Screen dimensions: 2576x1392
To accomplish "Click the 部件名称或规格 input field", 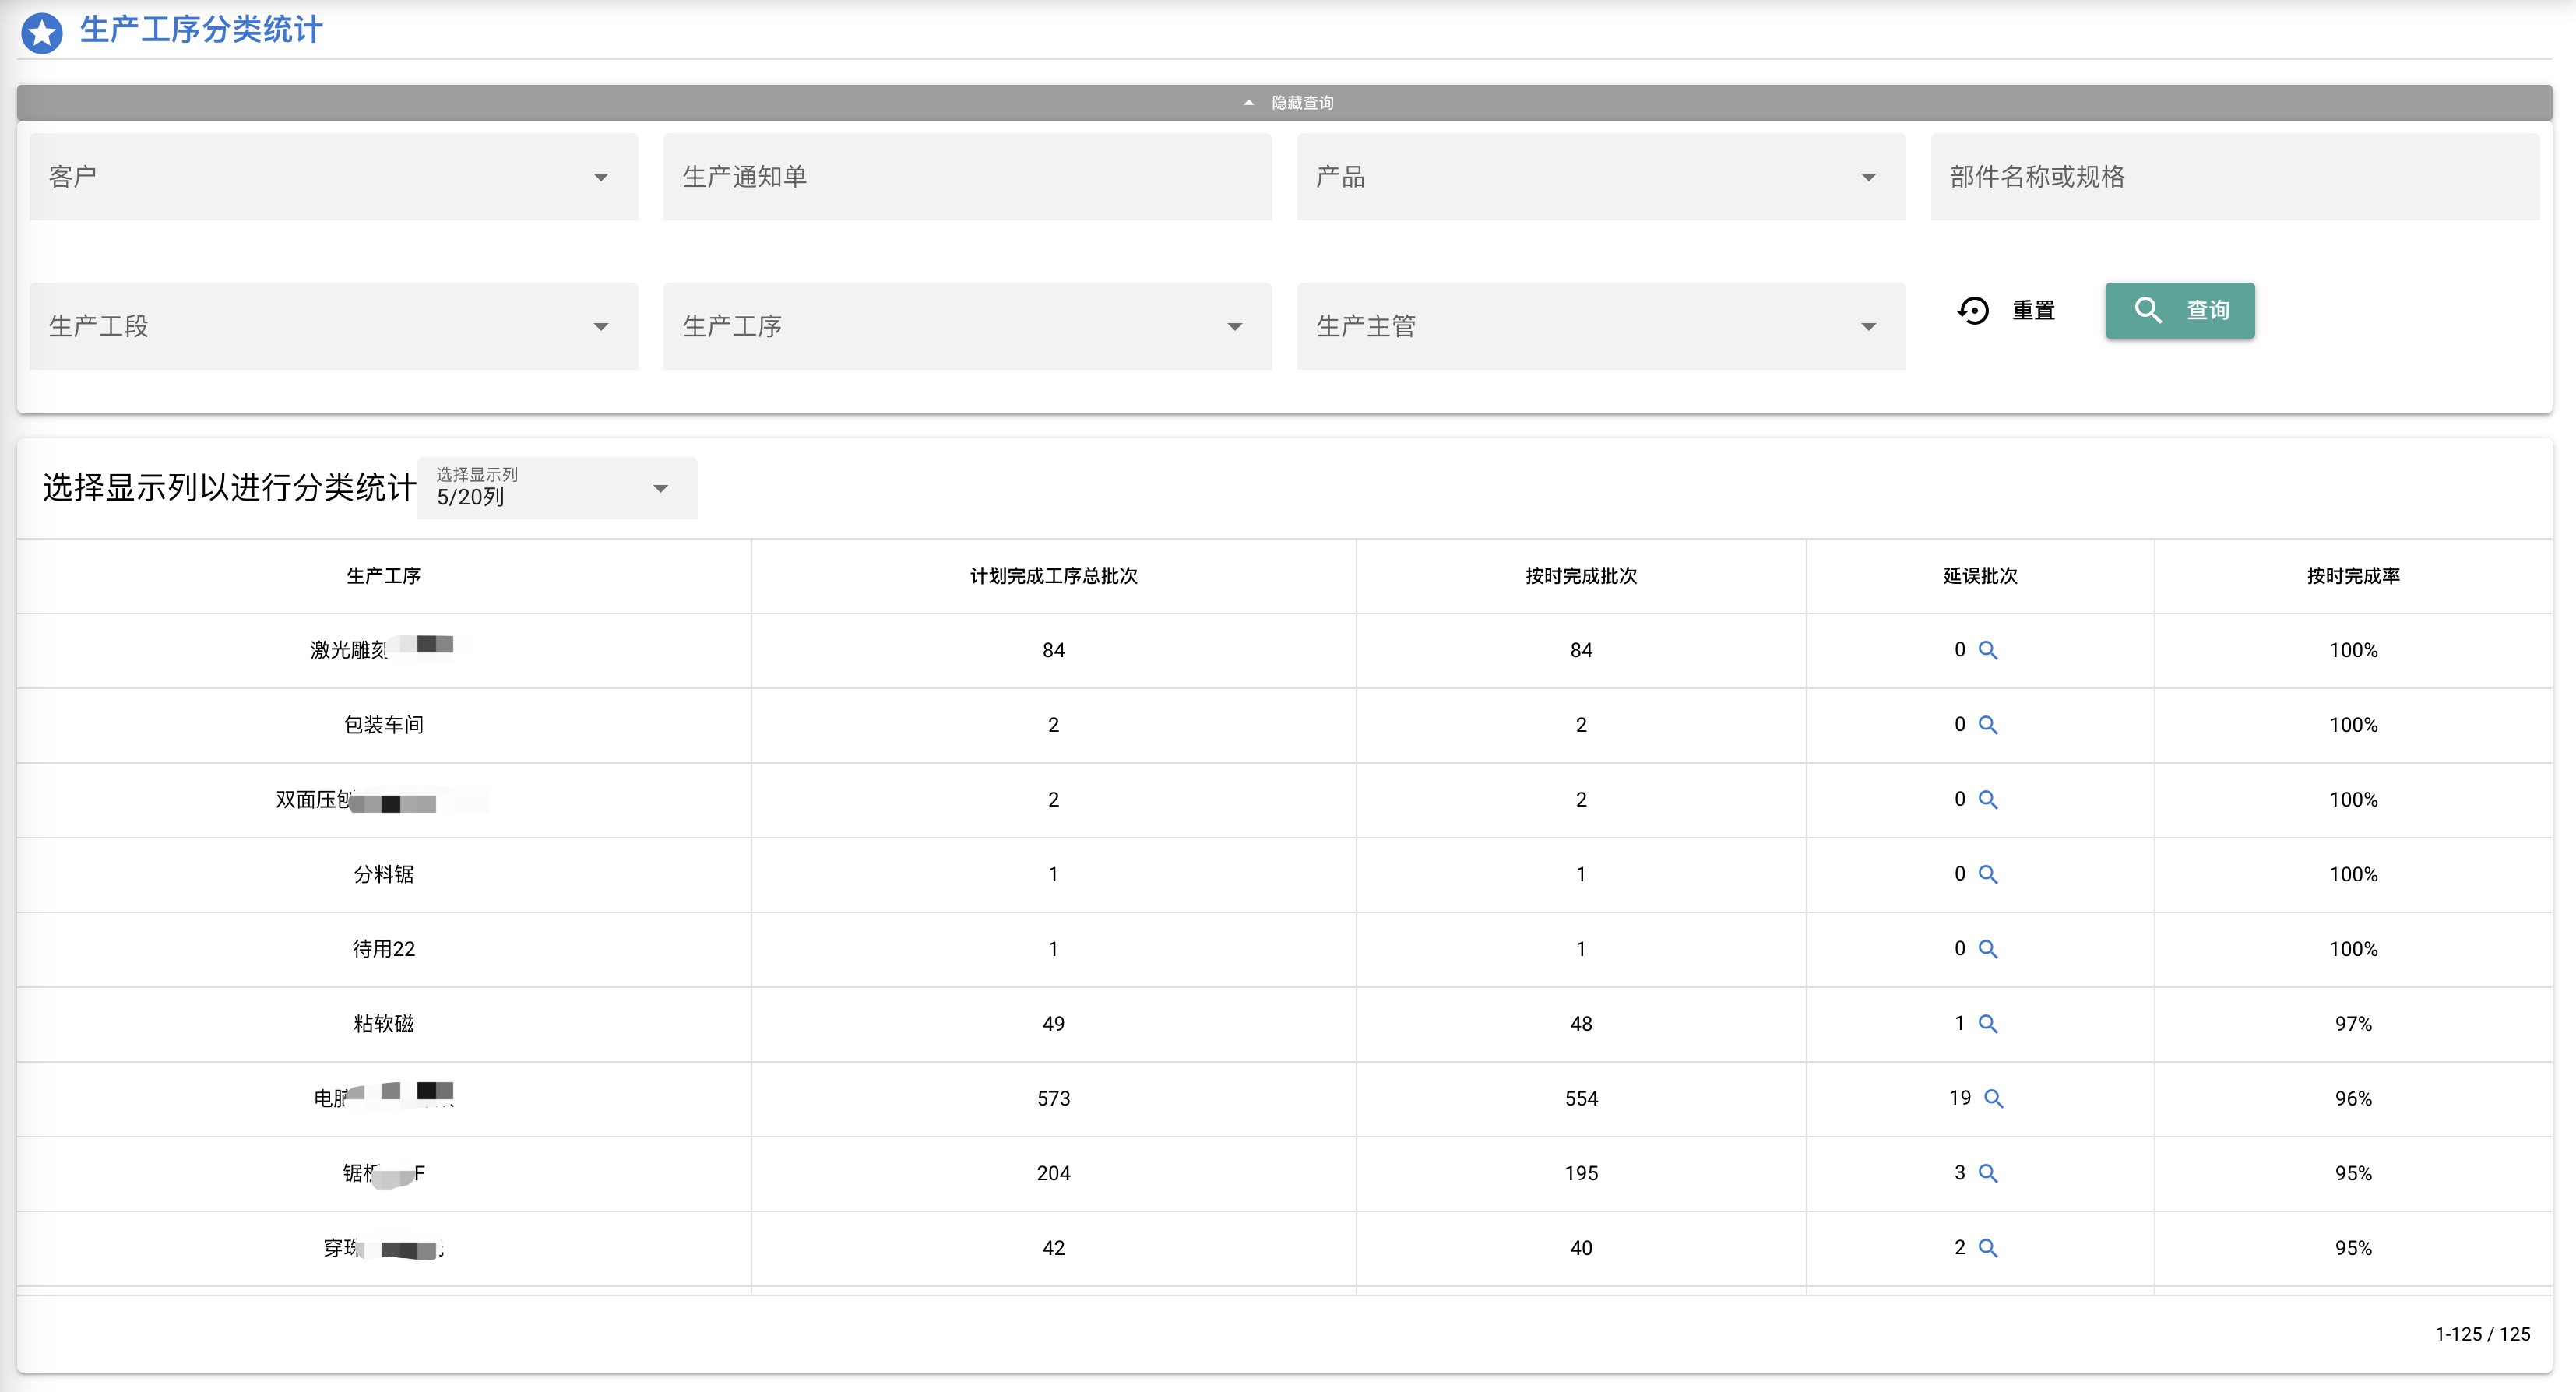I will (x=2235, y=177).
